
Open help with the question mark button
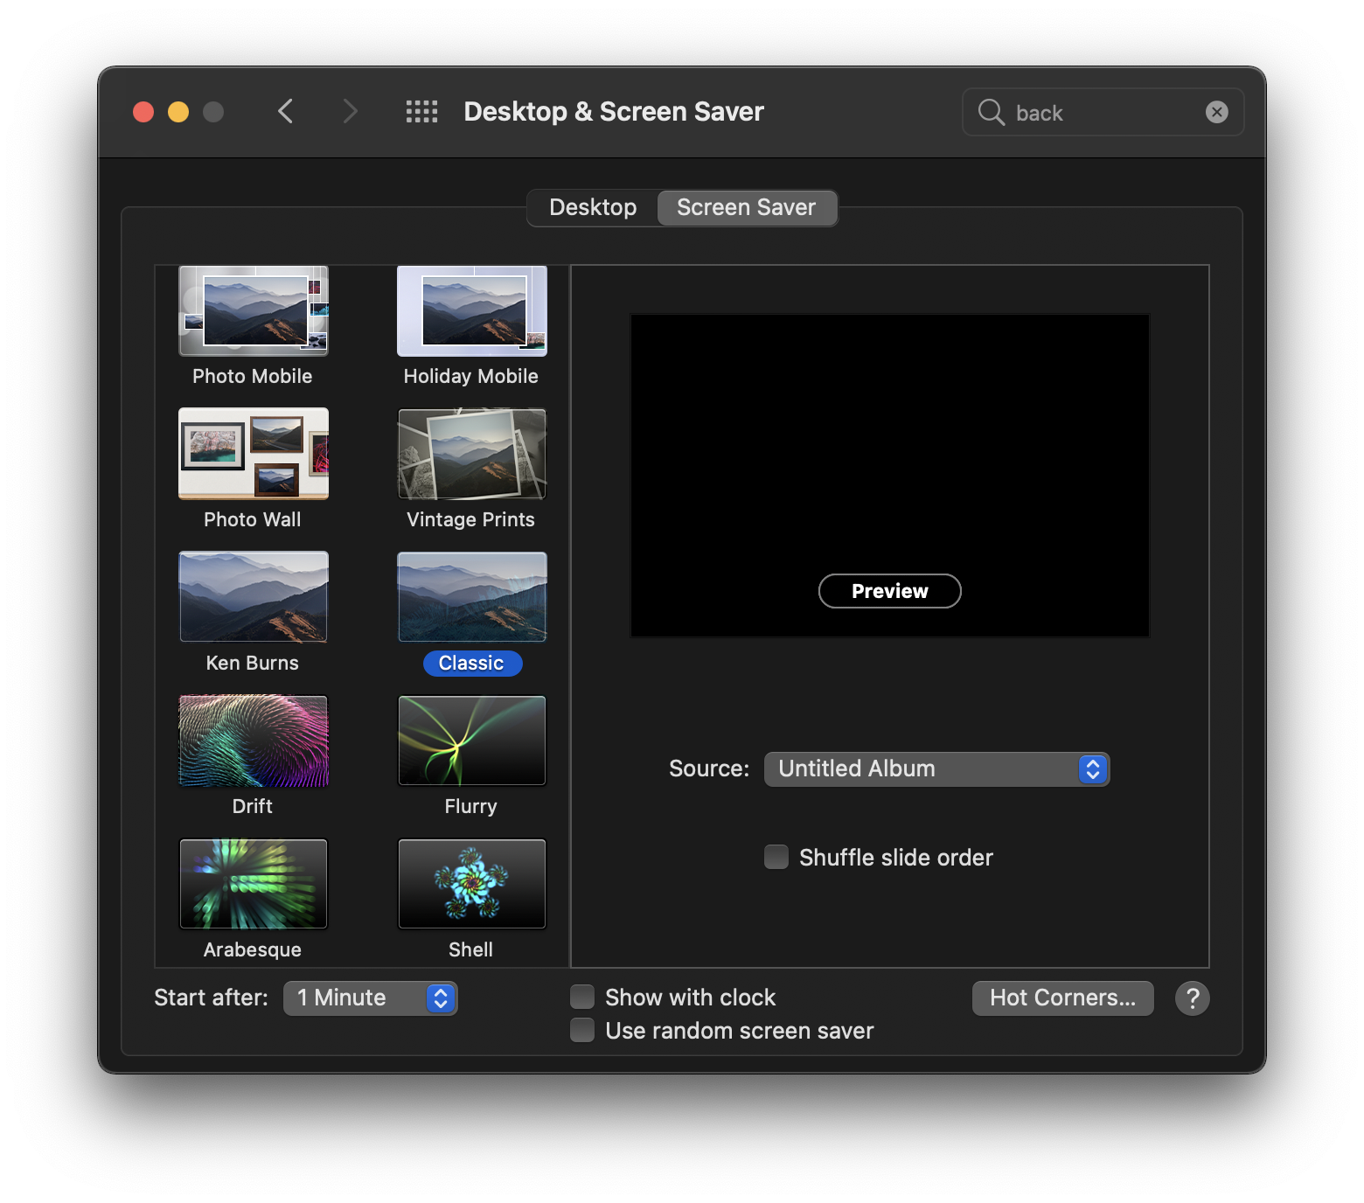(x=1192, y=998)
